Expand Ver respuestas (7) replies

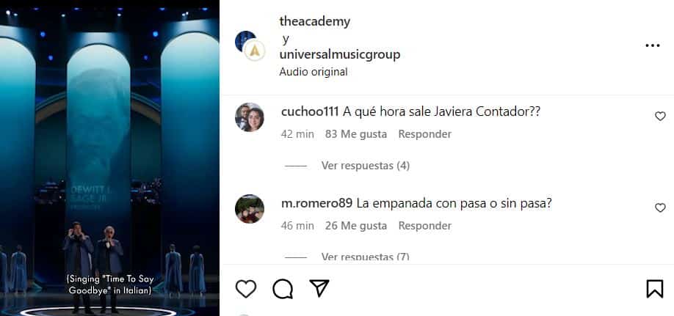[366, 257]
